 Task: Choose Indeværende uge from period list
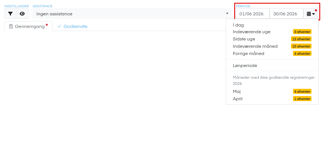(x=272, y=32)
